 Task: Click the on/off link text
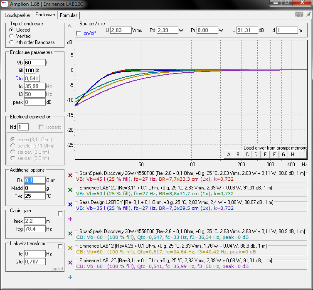click(x=90, y=33)
